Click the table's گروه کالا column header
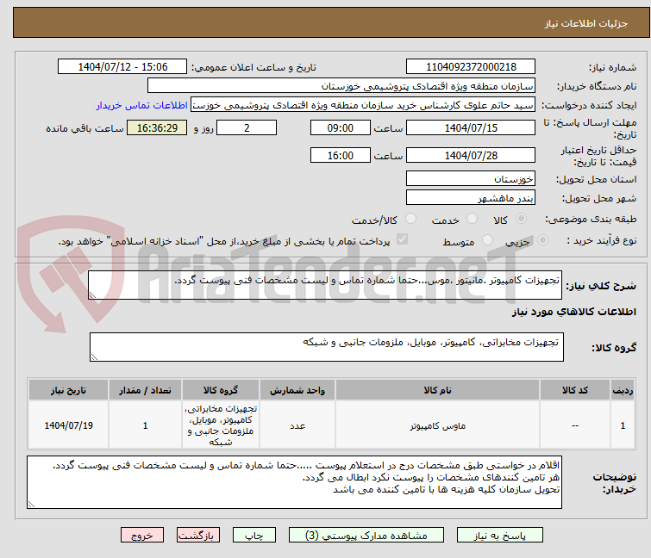This screenshot has height=558, width=651. tap(221, 390)
